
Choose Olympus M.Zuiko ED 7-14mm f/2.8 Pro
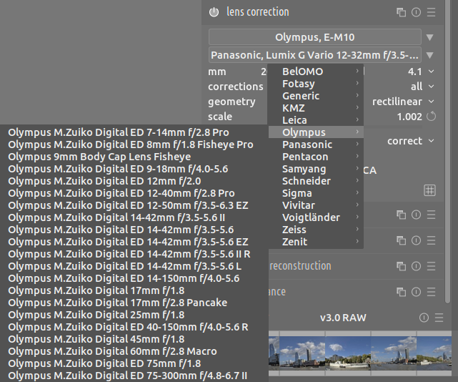[134, 132]
